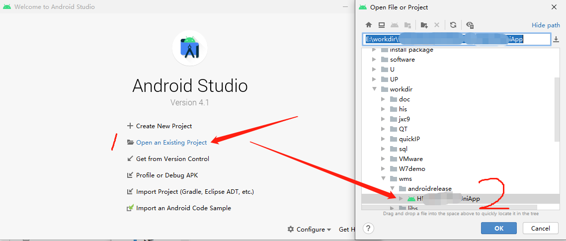Expand the his folder
The image size is (566, 241).
[x=383, y=109]
